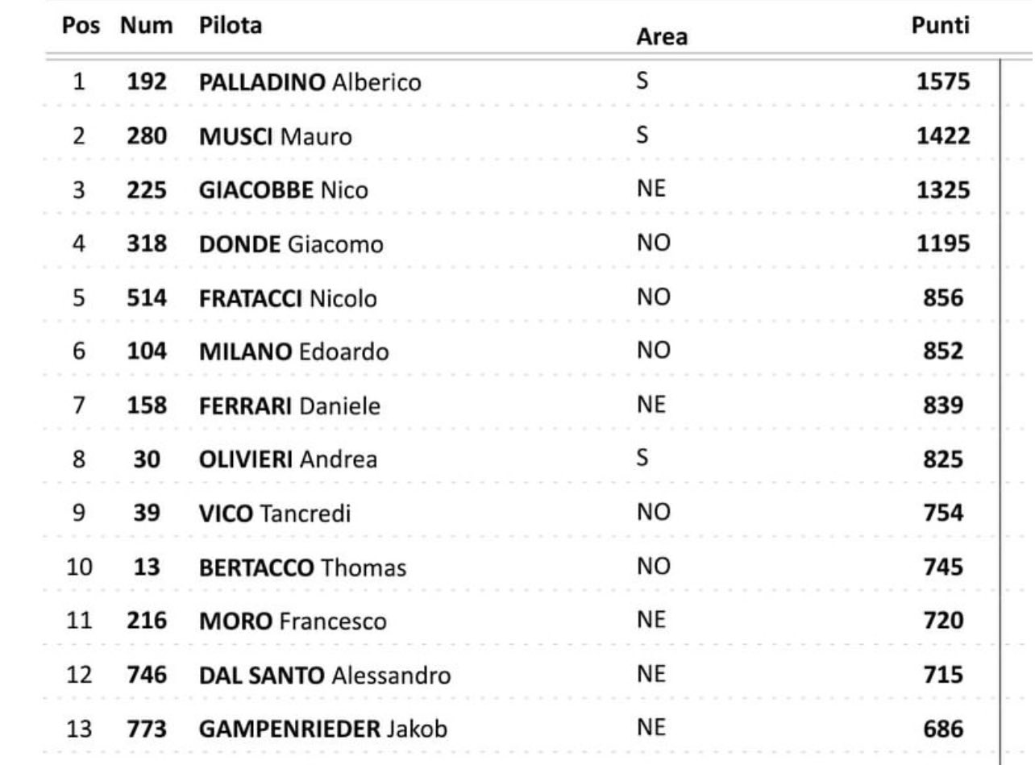
Task: Click VICO Tancredi in the list
Action: pos(274,515)
